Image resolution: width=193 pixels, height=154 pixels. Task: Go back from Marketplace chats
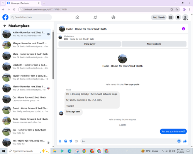click(x=5, y=26)
